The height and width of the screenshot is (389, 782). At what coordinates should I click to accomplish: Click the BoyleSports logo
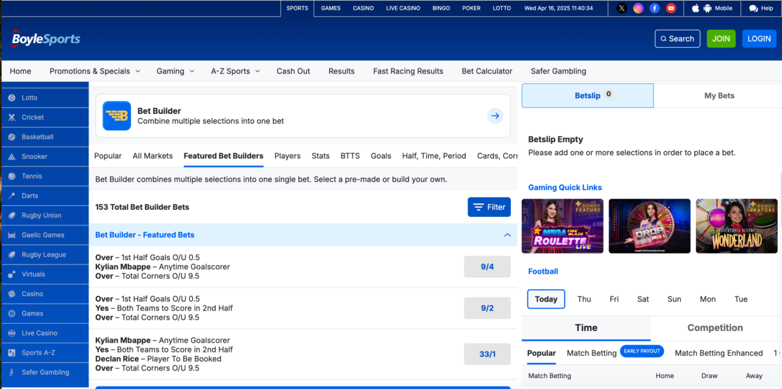pos(46,39)
